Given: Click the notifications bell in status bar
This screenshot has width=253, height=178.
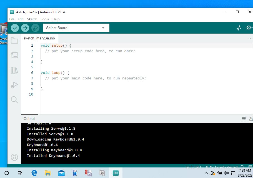Looking at the screenshot, I should tap(242, 166).
